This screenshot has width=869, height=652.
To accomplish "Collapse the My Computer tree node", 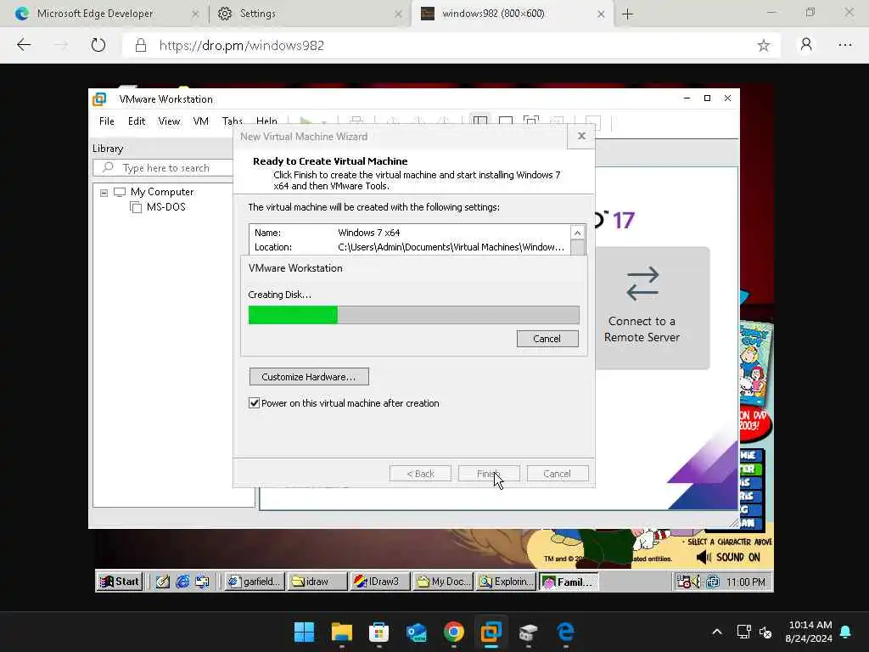I will (104, 193).
